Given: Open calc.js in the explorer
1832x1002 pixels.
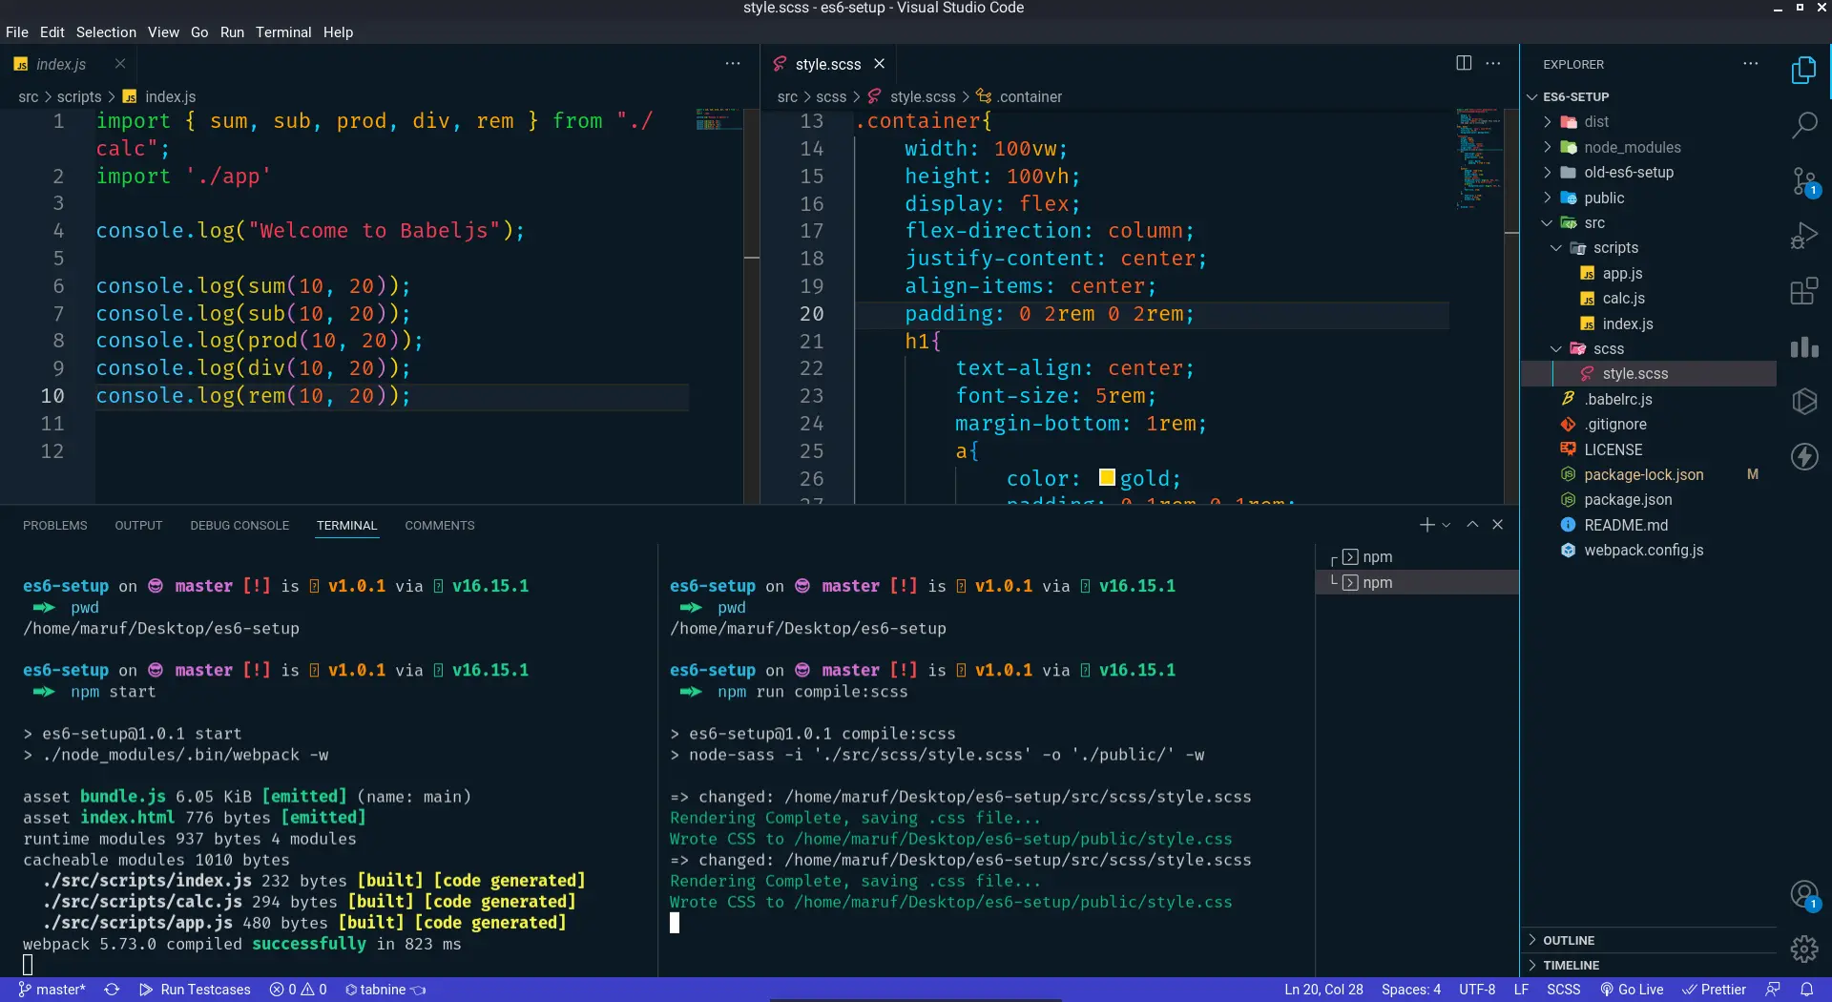Looking at the screenshot, I should pyautogui.click(x=1623, y=299).
